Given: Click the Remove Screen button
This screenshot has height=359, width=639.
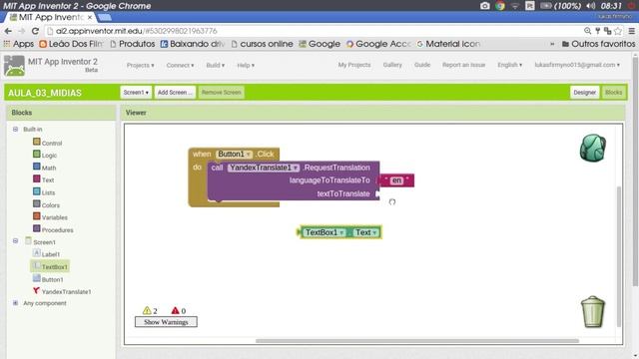Looking at the screenshot, I should coord(222,93).
